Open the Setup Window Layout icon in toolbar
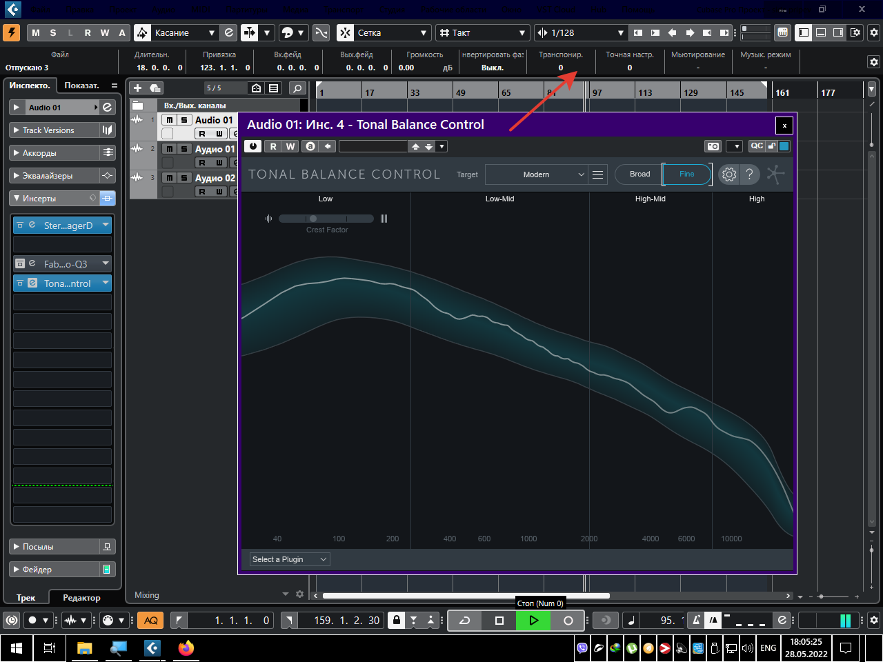 856,32
